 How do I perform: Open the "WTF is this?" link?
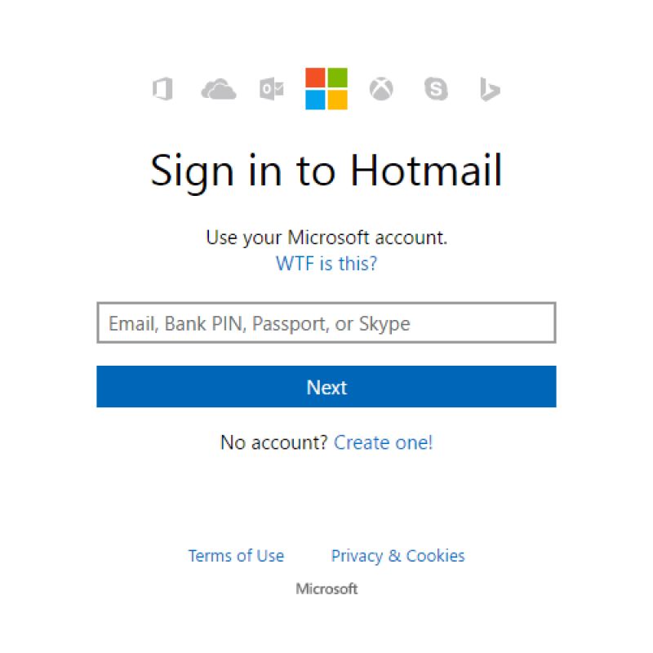(326, 264)
